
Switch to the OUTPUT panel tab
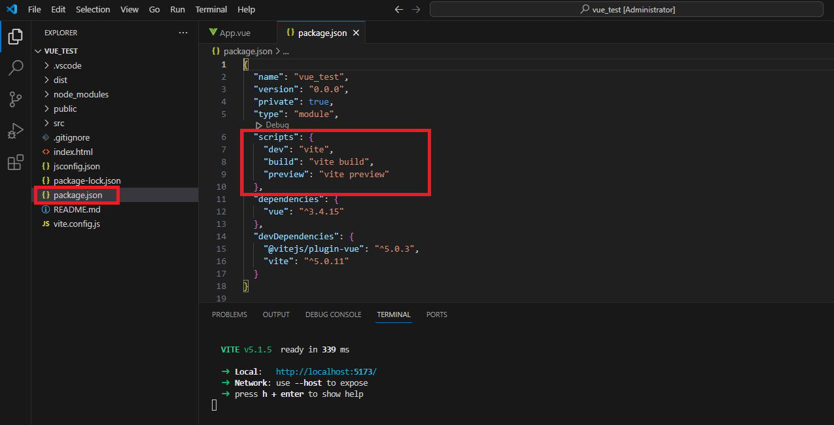[x=276, y=314]
